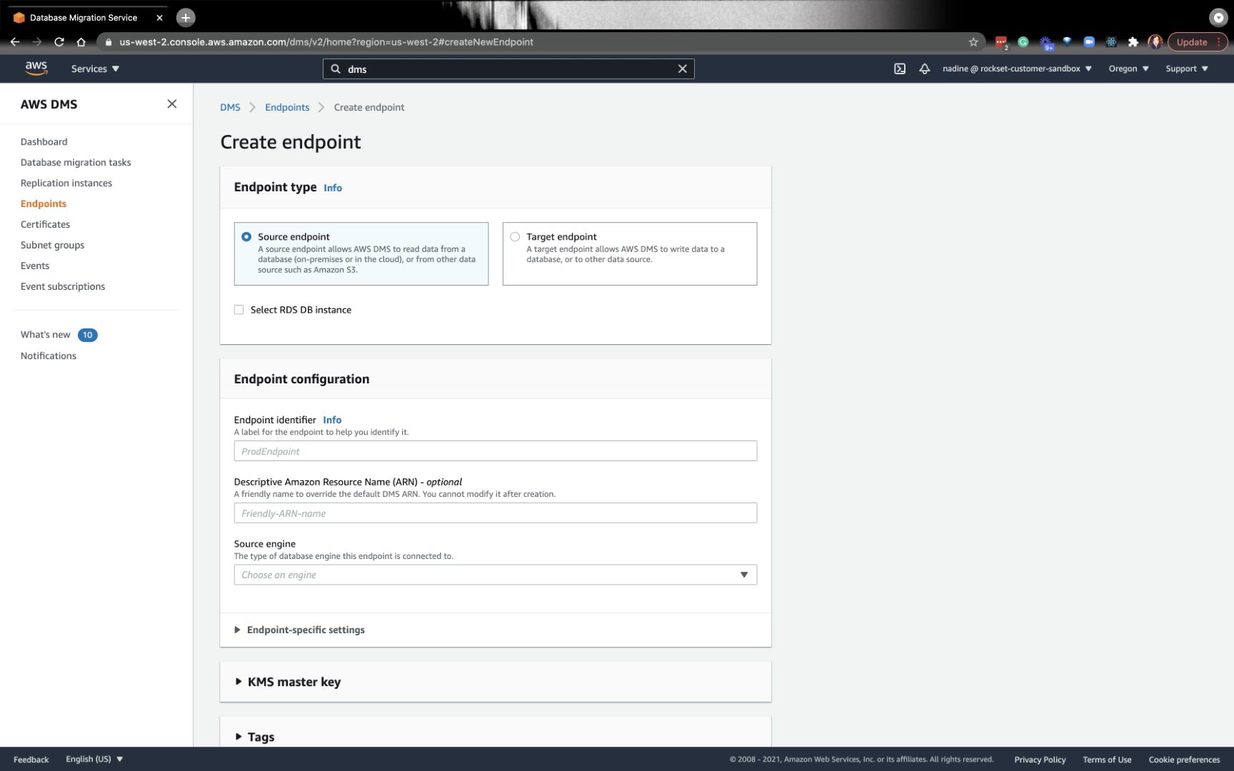Open Event subscriptions page
The width and height of the screenshot is (1234, 771).
point(63,287)
